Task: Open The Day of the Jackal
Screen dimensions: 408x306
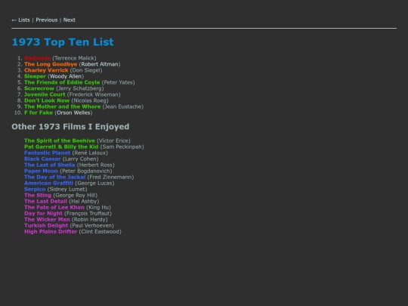Action: point(54,178)
